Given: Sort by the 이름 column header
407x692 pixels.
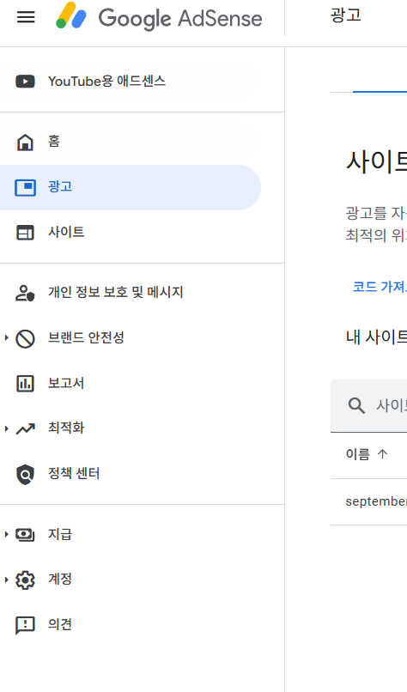Looking at the screenshot, I should 358,454.
